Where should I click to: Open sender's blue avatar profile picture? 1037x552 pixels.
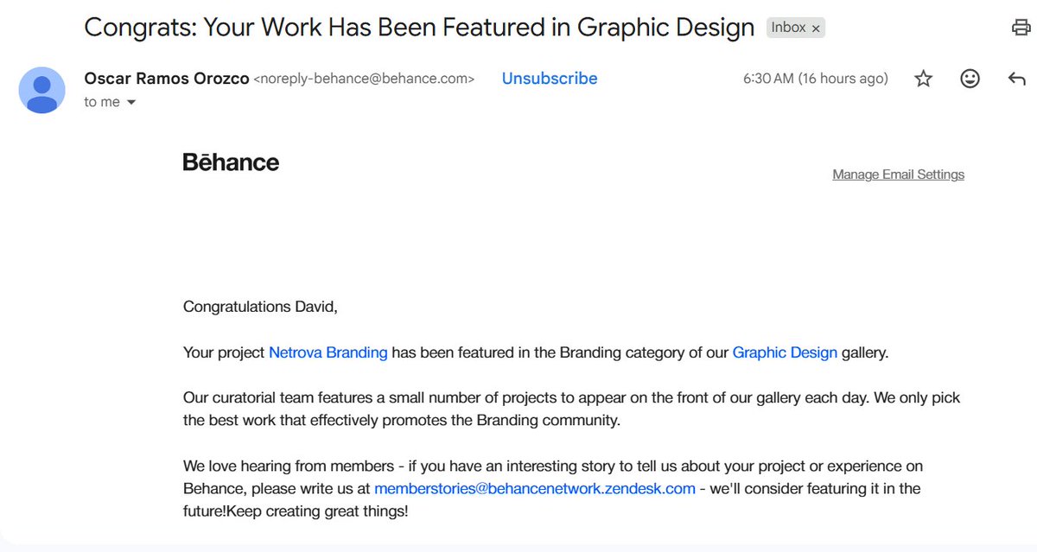click(41, 90)
